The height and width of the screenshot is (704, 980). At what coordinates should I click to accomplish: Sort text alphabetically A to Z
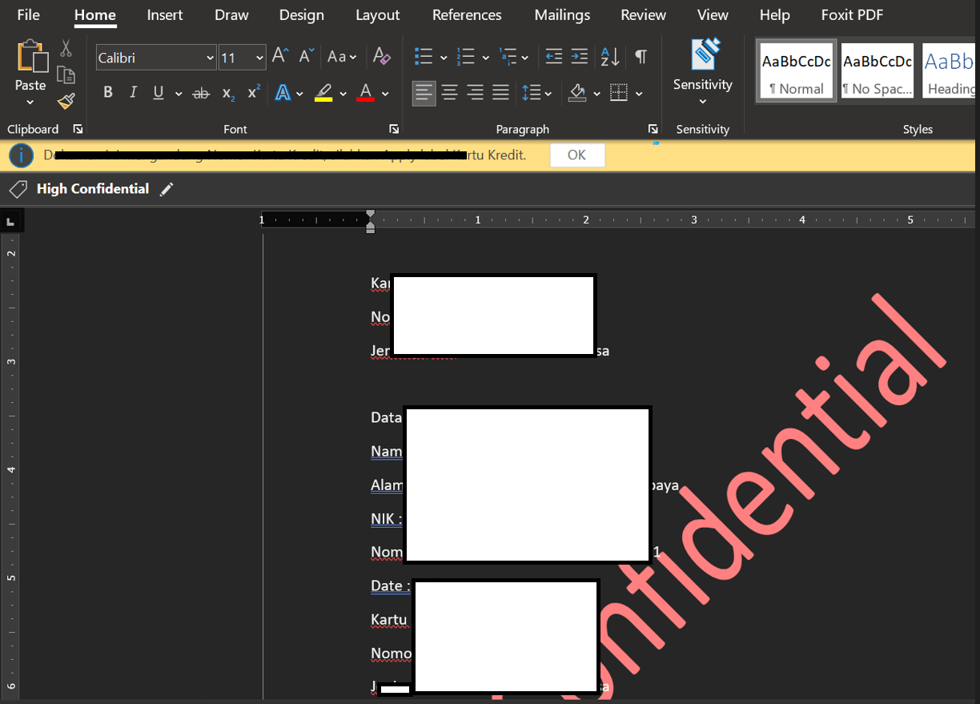(x=610, y=56)
